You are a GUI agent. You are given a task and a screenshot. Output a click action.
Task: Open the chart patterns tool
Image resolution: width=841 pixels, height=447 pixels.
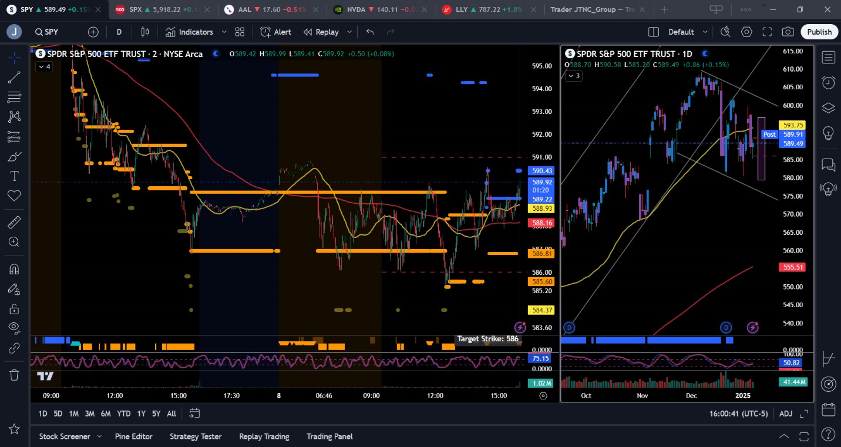[x=14, y=117]
